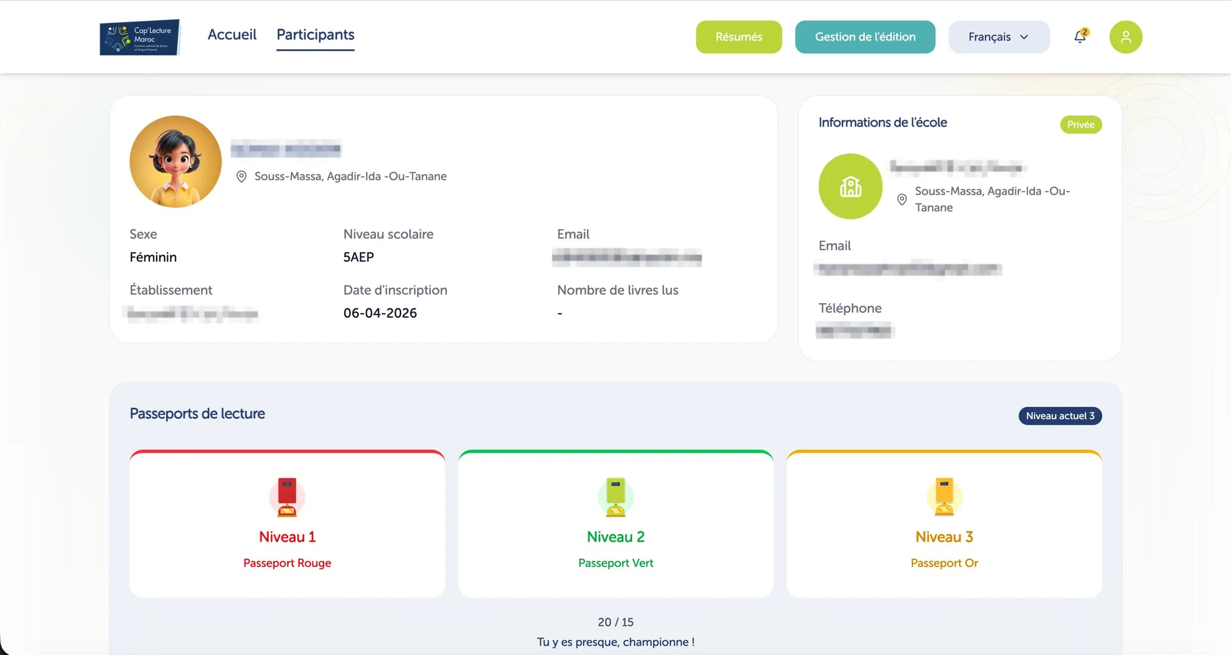
Task: Select the Niveau 3 heading
Action: coord(944,537)
